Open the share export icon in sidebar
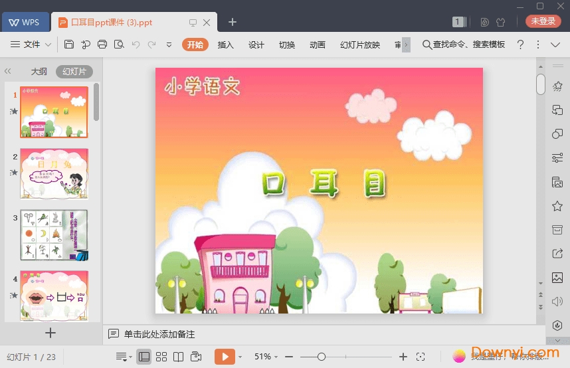This screenshot has width=570, height=368. click(x=557, y=254)
